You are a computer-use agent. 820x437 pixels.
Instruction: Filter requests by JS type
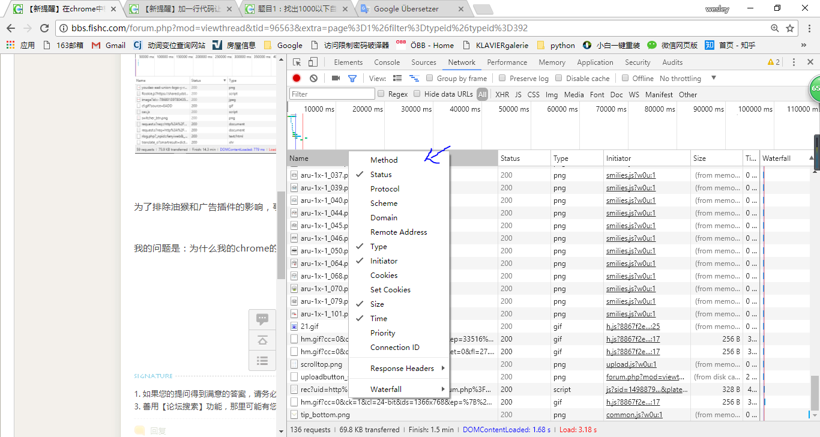[517, 94]
